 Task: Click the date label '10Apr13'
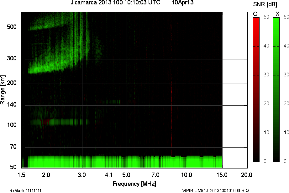(x=183, y=3)
